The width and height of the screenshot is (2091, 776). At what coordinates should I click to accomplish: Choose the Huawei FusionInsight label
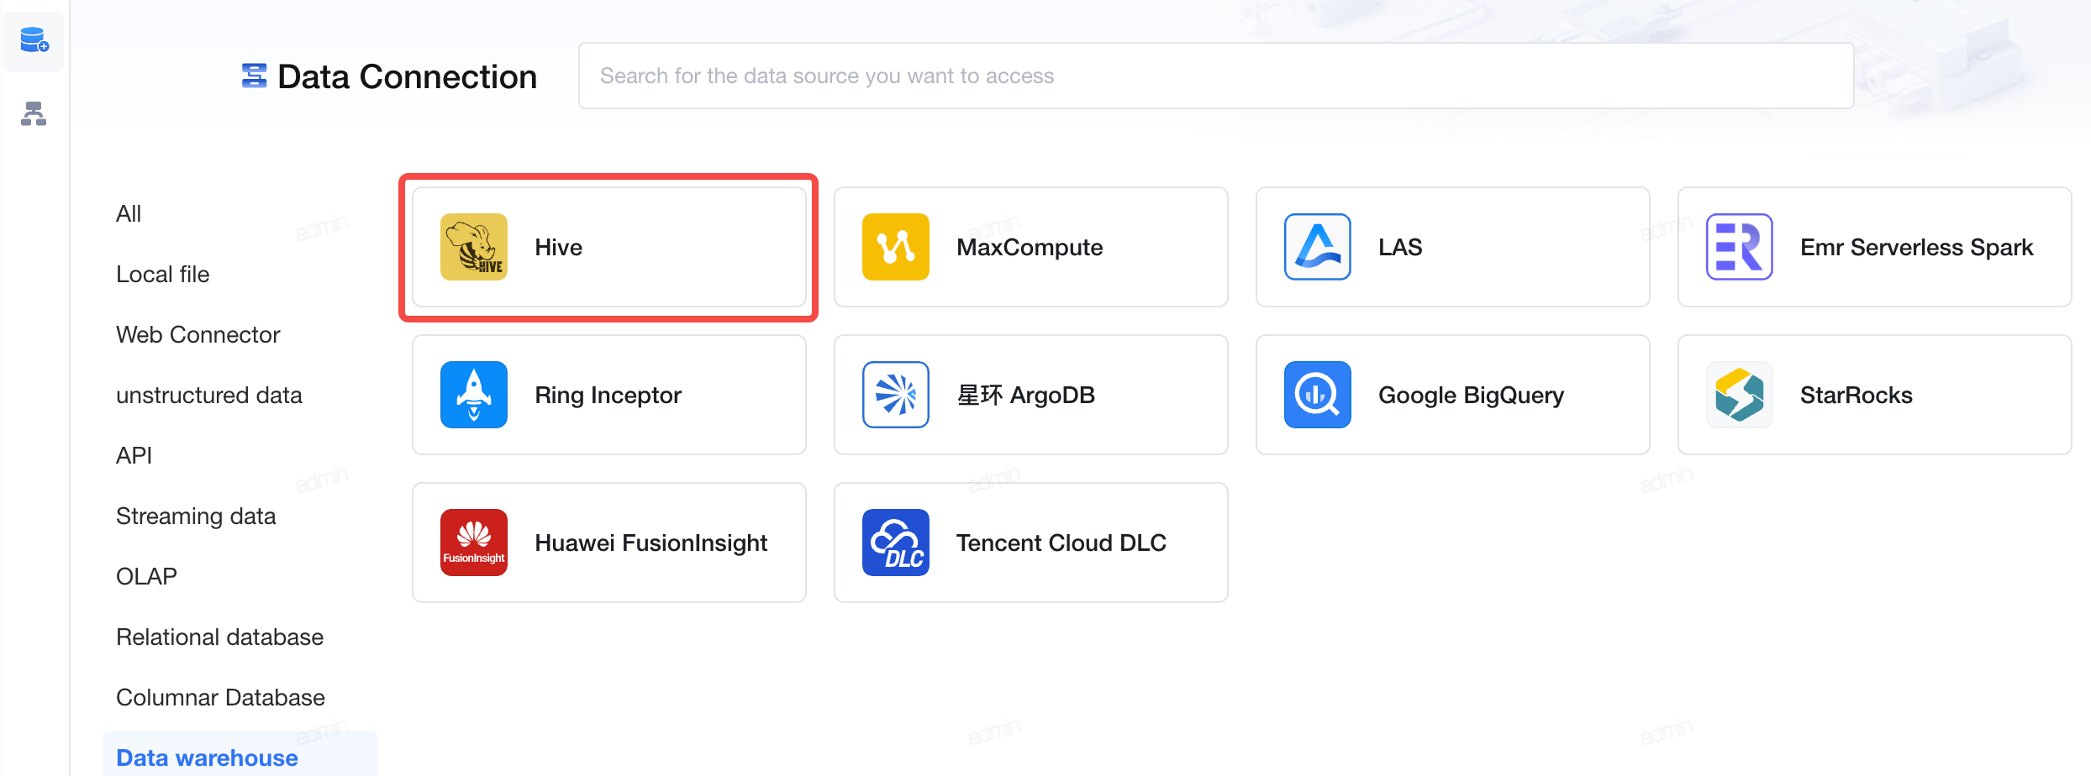click(x=651, y=543)
